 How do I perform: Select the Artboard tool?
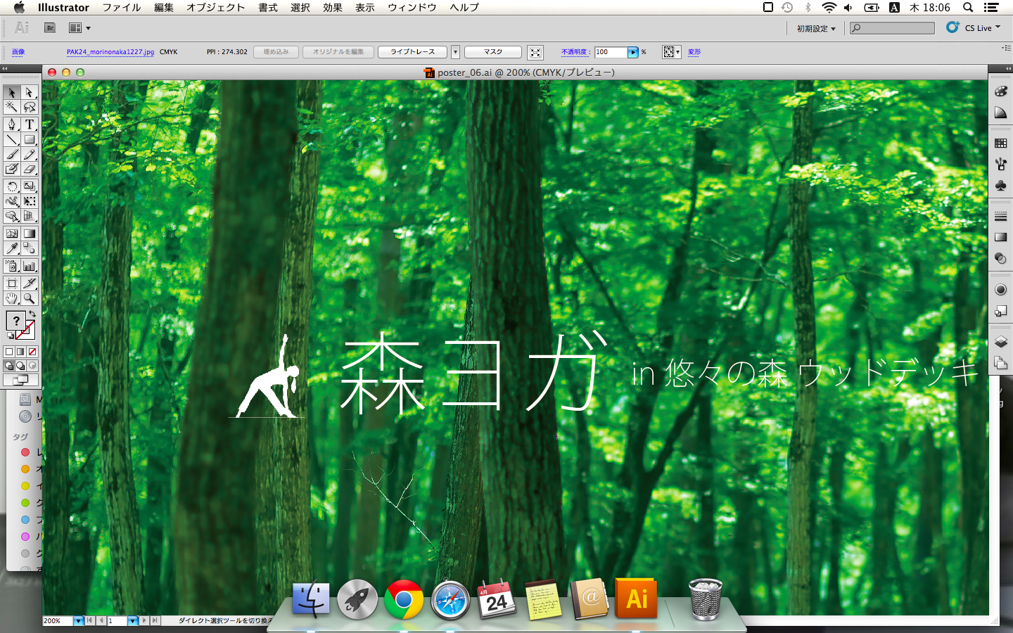(12, 283)
